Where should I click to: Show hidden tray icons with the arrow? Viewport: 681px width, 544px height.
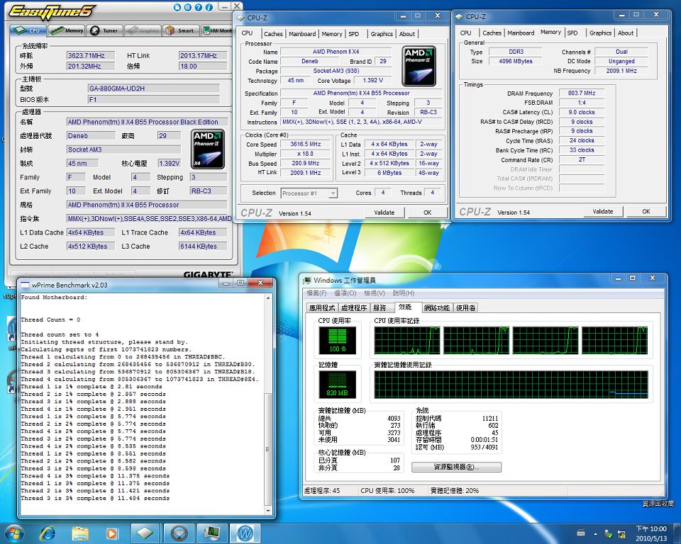pyautogui.click(x=595, y=533)
